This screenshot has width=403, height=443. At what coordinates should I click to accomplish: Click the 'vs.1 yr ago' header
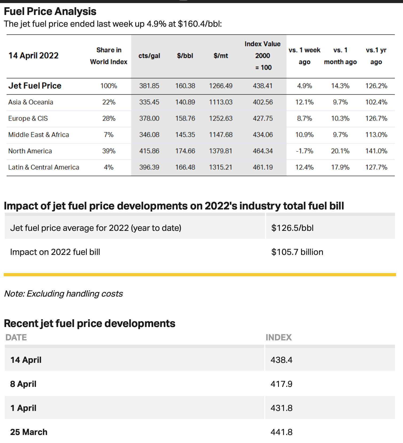tap(376, 56)
